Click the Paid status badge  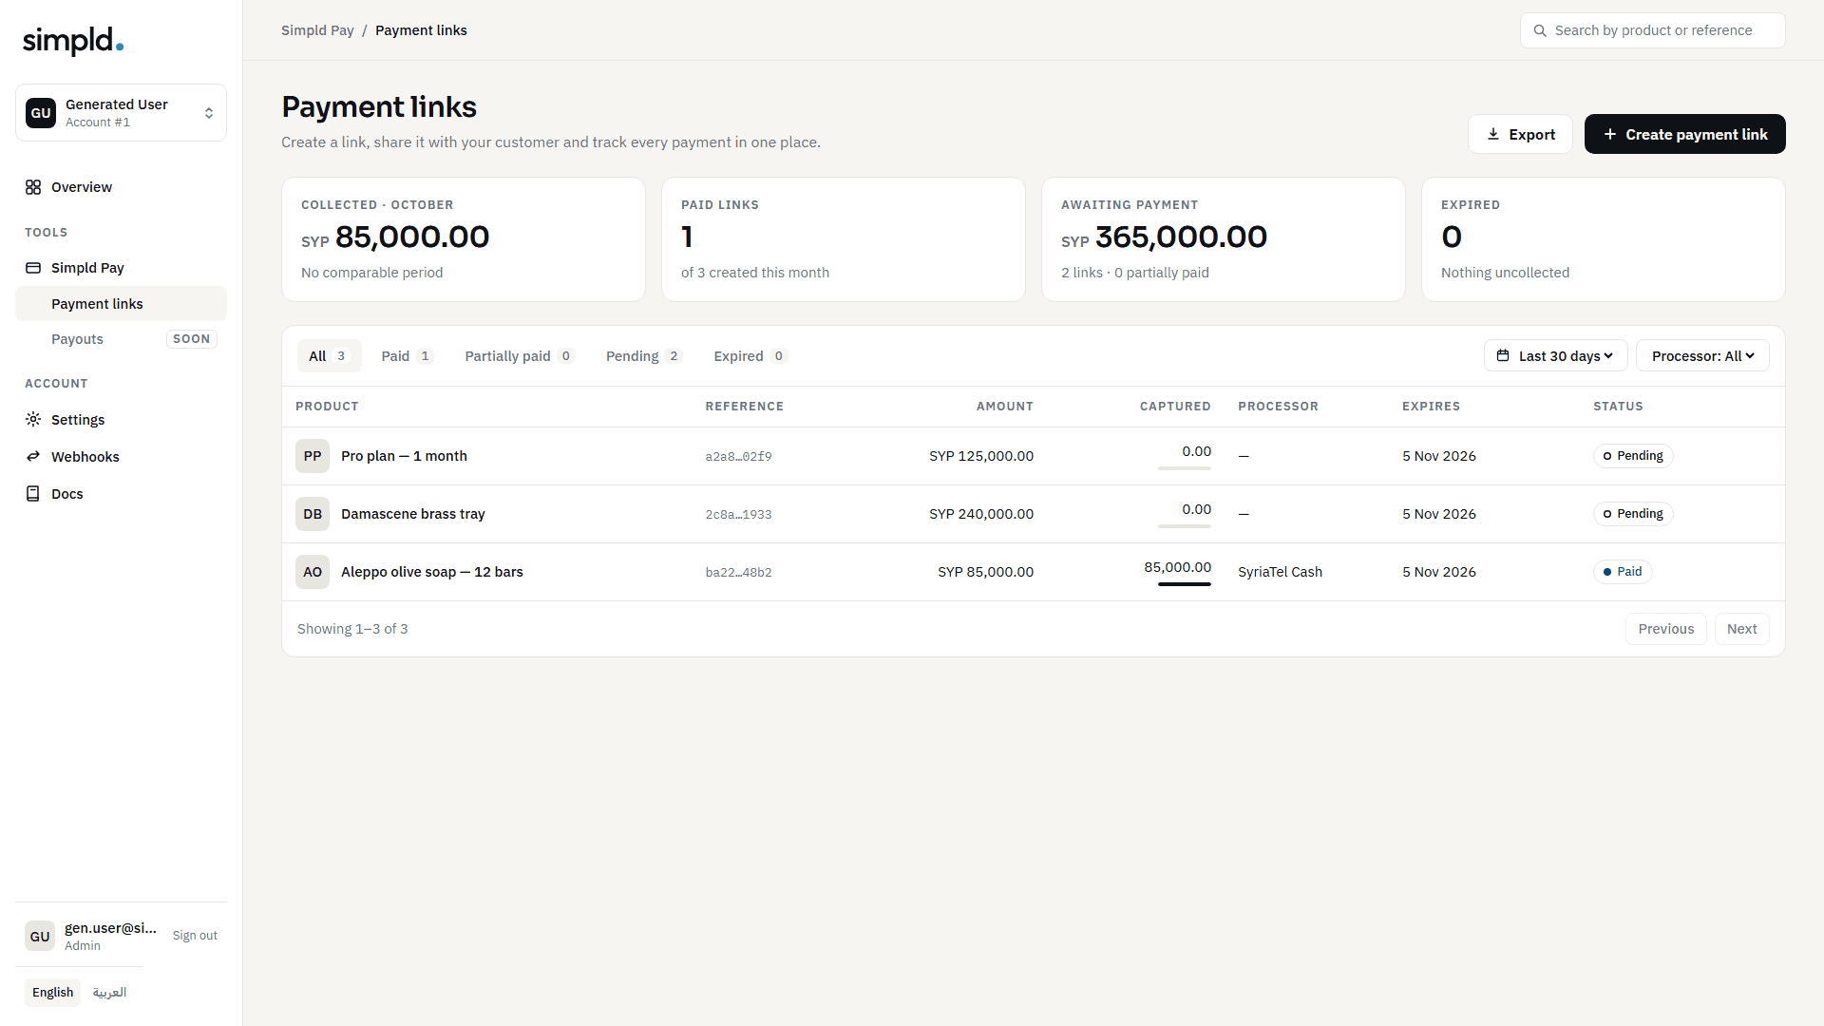[x=1623, y=572]
